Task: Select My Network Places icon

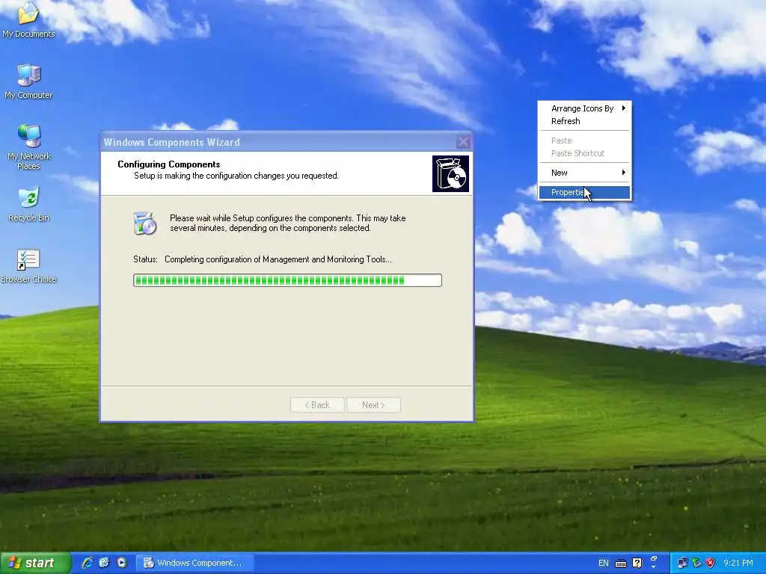Action: click(28, 146)
